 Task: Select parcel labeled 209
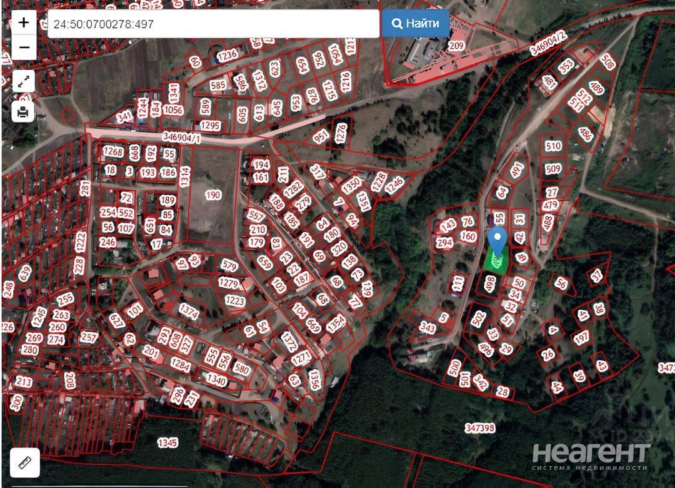point(456,45)
